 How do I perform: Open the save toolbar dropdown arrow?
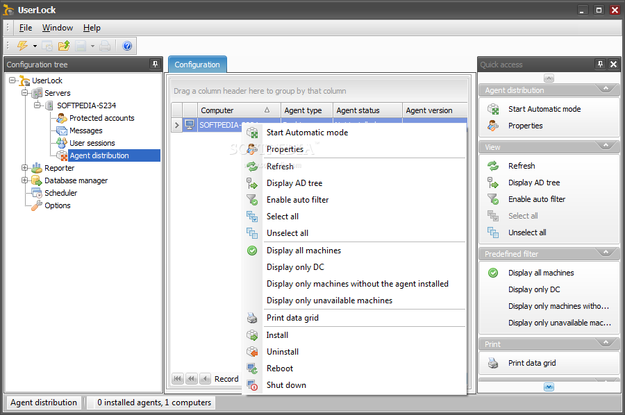92,46
